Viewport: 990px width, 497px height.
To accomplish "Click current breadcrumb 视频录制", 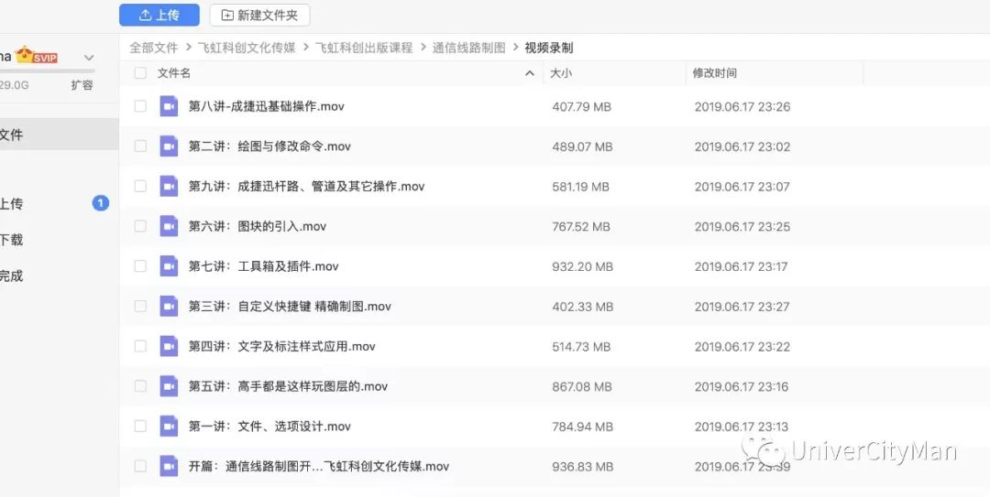I will pos(549,48).
